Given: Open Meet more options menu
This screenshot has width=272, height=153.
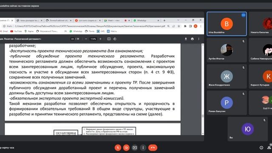Looking at the screenshot, I should coord(143,147).
